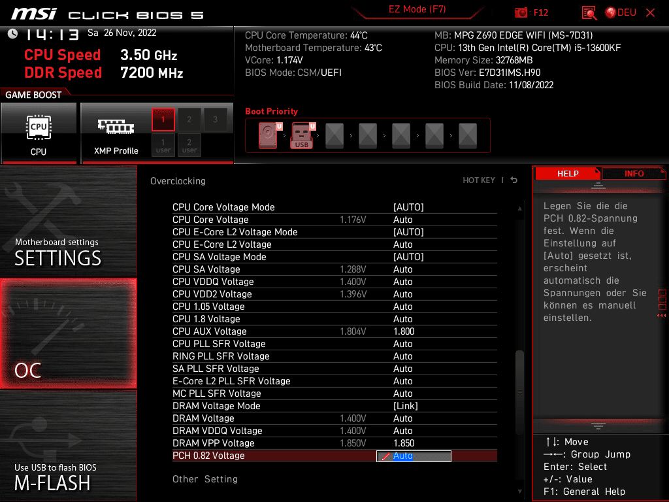Image resolution: width=669 pixels, height=502 pixels.
Task: Switch to the HELP tab
Action: pyautogui.click(x=568, y=173)
